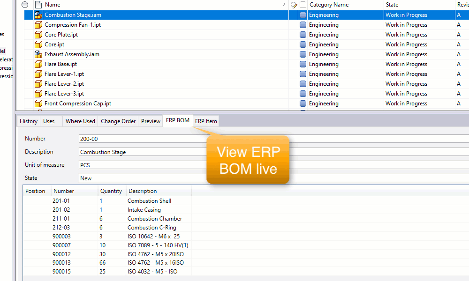469x281 pixels.
Task: Click the Combustion Stage.iam assembly icon
Action: 38,15
